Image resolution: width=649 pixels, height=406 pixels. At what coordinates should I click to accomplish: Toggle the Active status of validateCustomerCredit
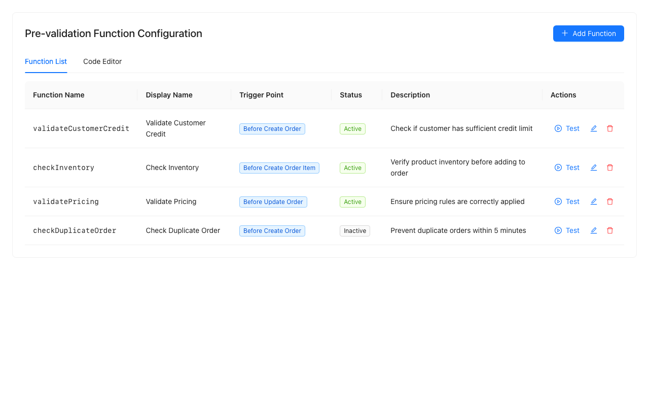[352, 129]
